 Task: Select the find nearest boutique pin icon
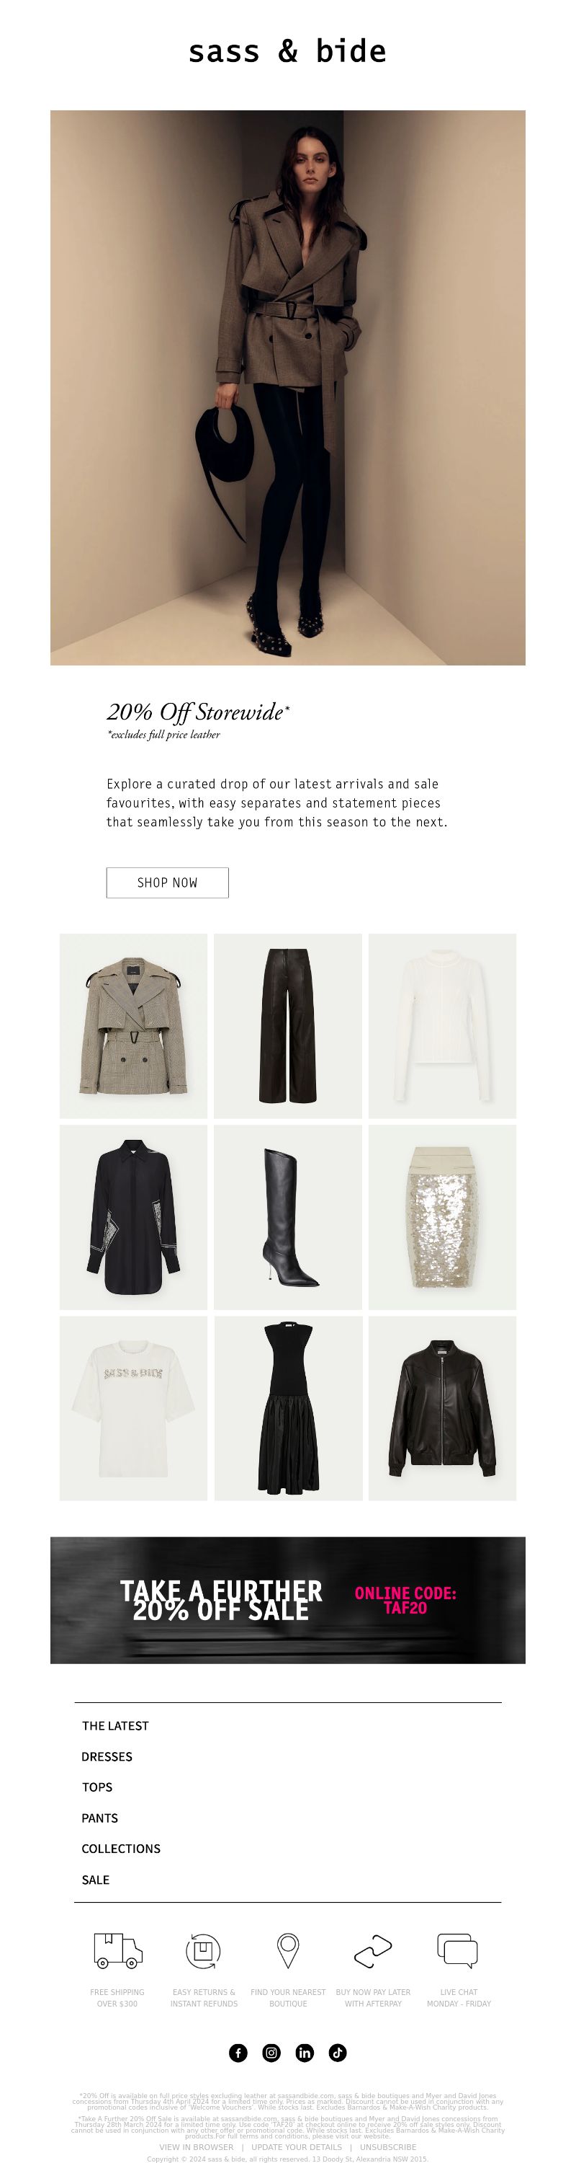pyautogui.click(x=289, y=1950)
